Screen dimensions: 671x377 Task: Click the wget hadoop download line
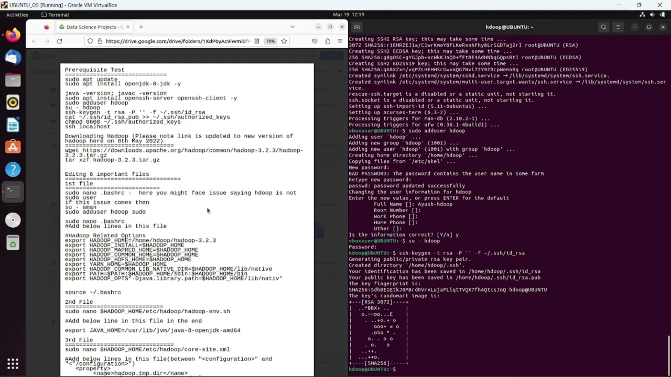pyautogui.click(x=184, y=153)
